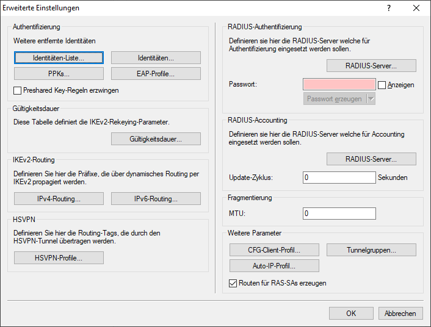Click the Update-Zyklus seconds field
431x327 pixels.
click(x=339, y=178)
